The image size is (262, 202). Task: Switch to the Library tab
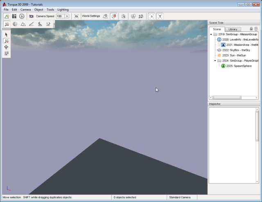point(233,29)
